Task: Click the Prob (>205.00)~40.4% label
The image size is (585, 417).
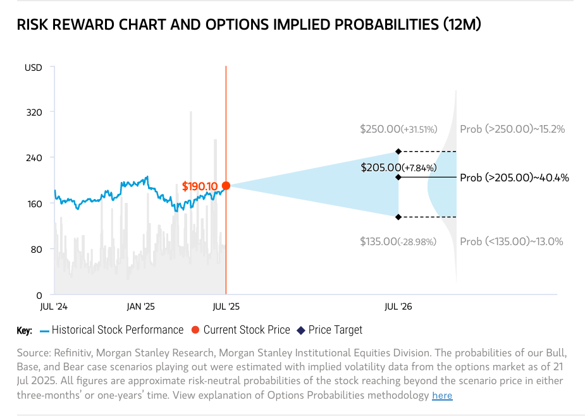Action: (514, 178)
